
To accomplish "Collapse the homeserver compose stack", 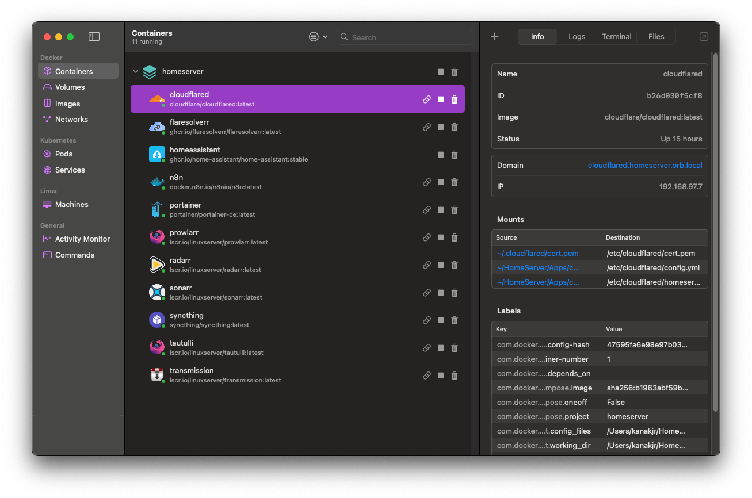I will coord(136,71).
